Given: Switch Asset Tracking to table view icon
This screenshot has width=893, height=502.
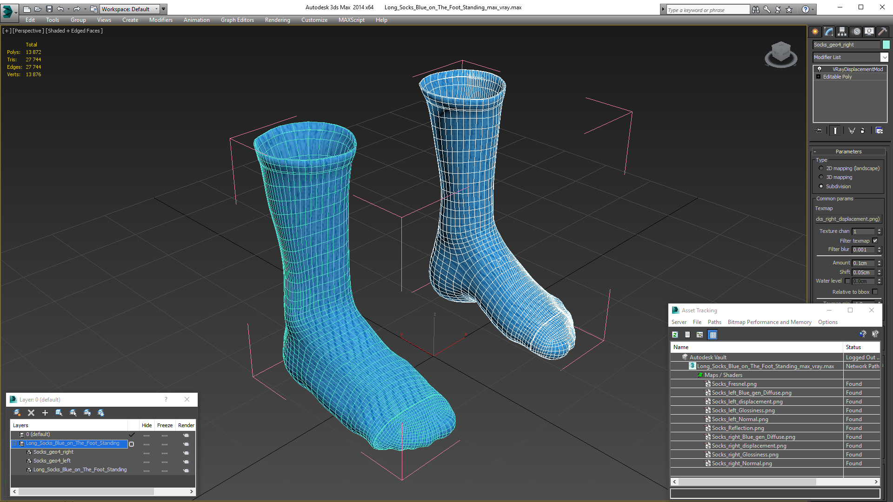Looking at the screenshot, I should pyautogui.click(x=713, y=335).
